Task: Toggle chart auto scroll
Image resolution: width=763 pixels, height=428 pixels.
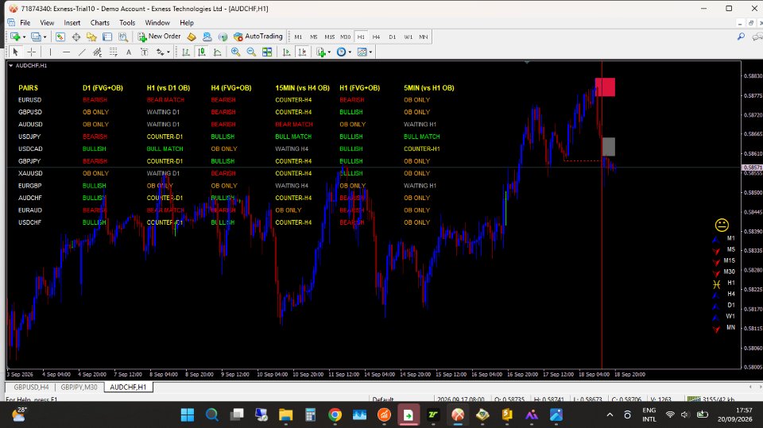Action: 286,52
